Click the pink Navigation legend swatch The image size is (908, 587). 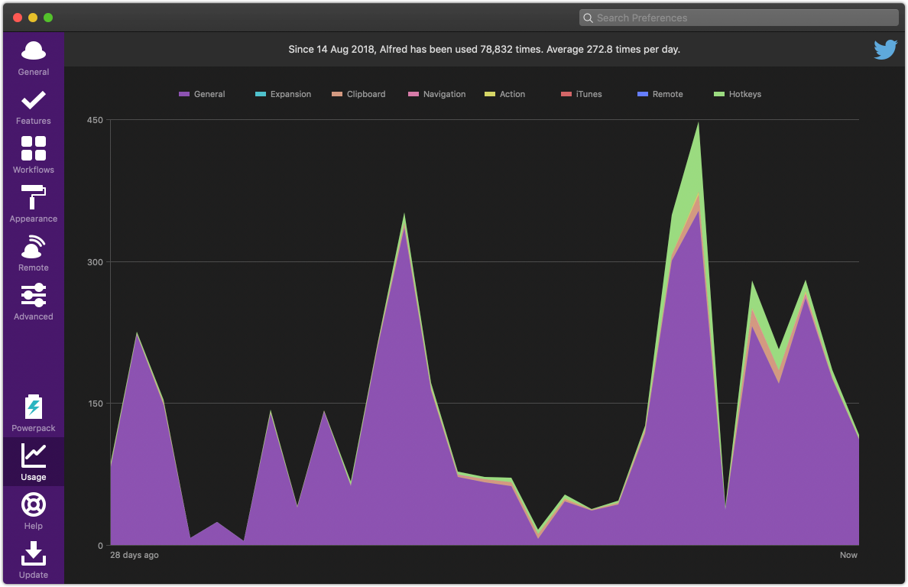pyautogui.click(x=413, y=94)
